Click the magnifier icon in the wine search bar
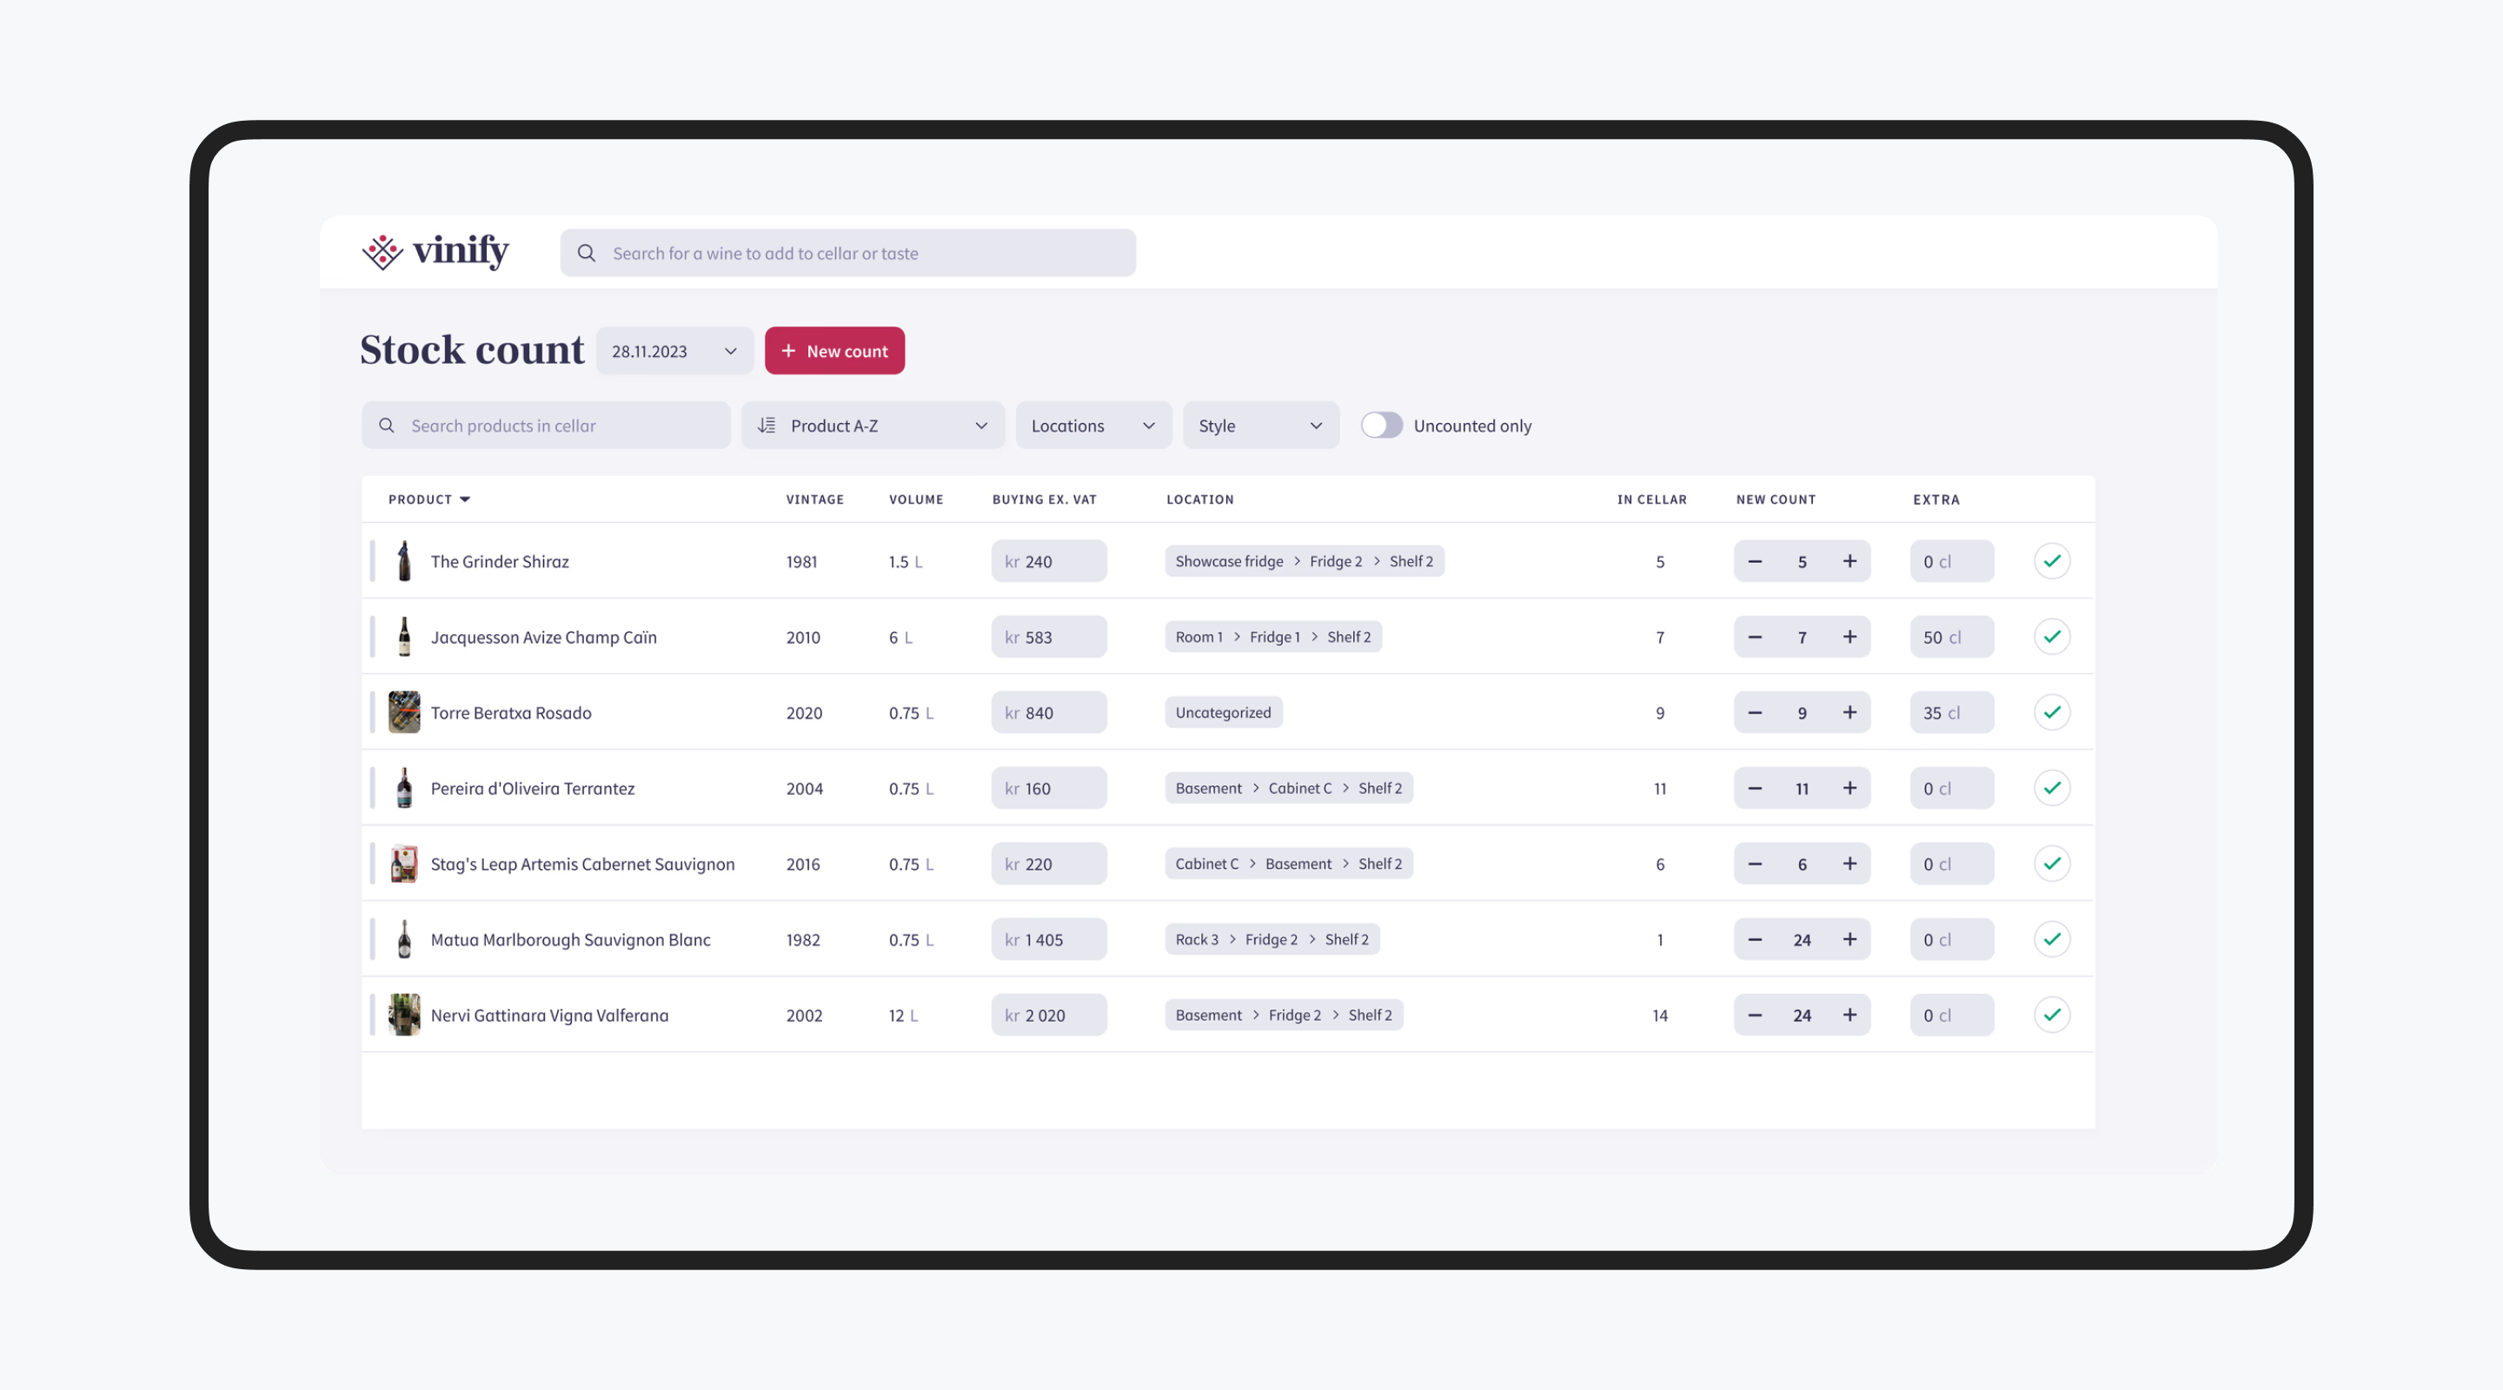 point(587,253)
